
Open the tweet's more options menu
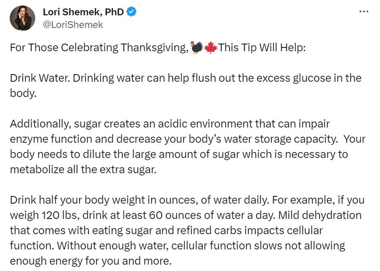point(364,11)
